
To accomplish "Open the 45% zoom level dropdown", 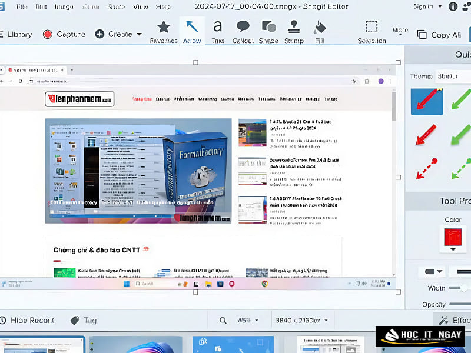I will [248, 320].
